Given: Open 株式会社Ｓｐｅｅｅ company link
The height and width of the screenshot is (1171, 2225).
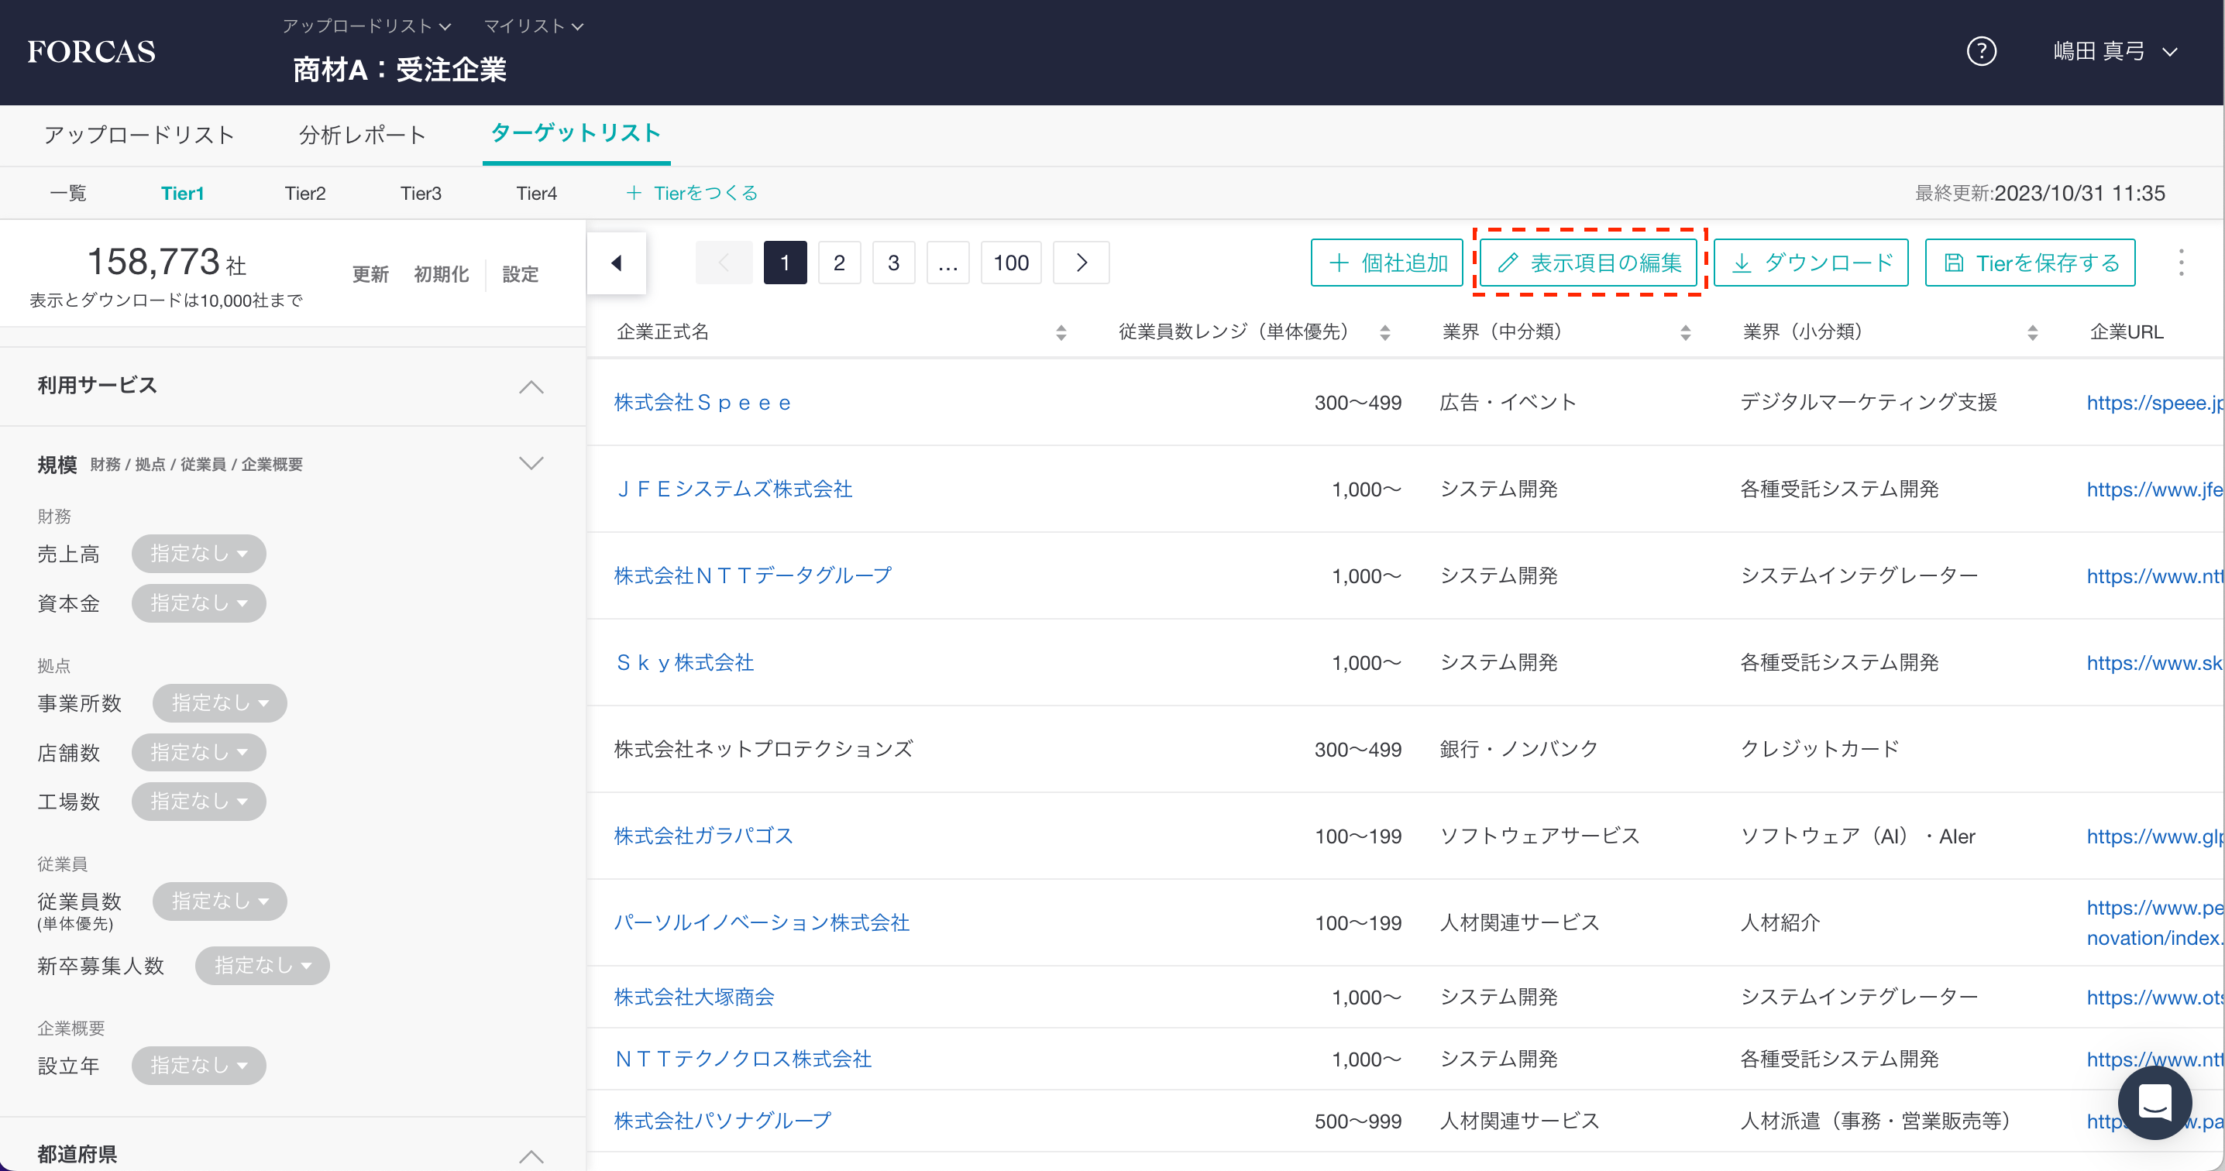Looking at the screenshot, I should point(702,403).
